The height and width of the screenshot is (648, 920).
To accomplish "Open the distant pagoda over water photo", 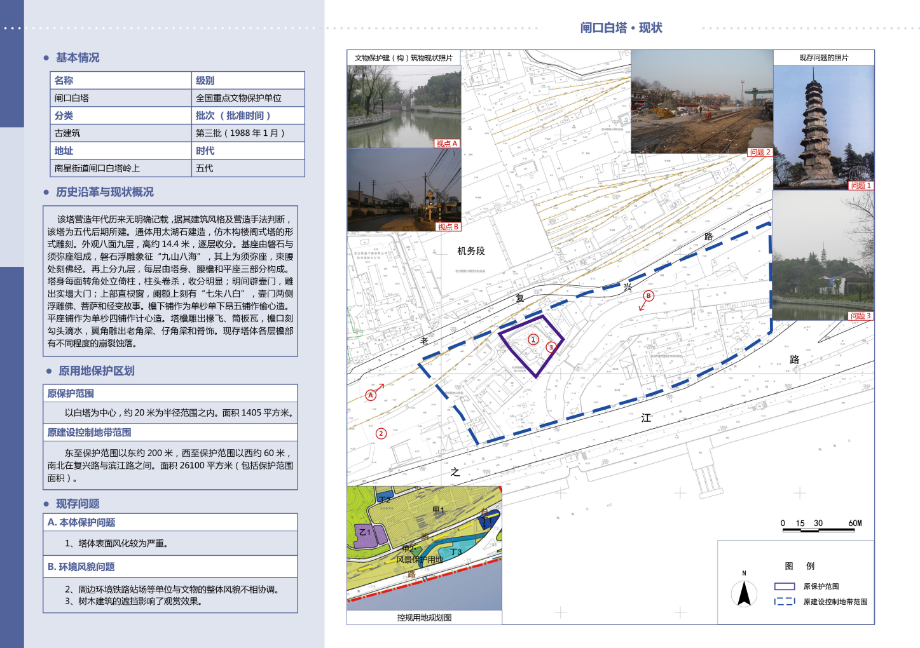I will click(x=823, y=255).
